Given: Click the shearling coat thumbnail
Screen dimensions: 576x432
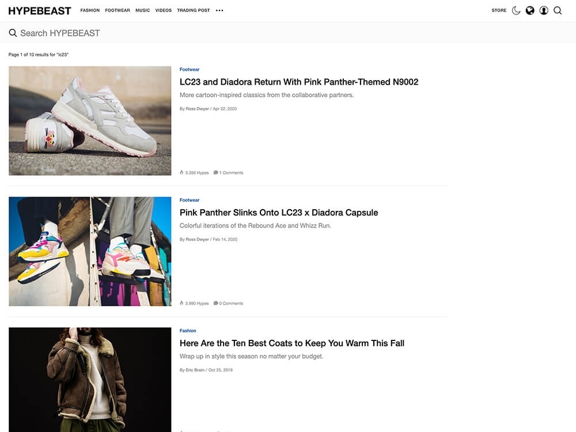Looking at the screenshot, I should [90, 379].
